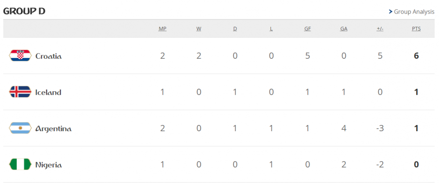Click the GA column header

(x=344, y=29)
